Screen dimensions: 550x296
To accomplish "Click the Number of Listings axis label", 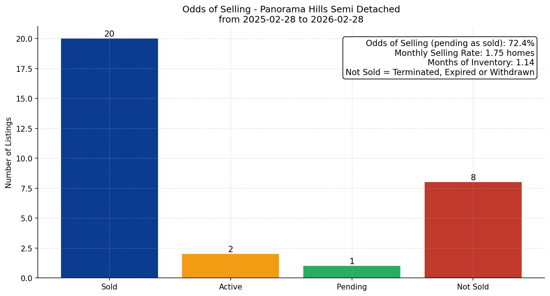I will pyautogui.click(x=9, y=152).
